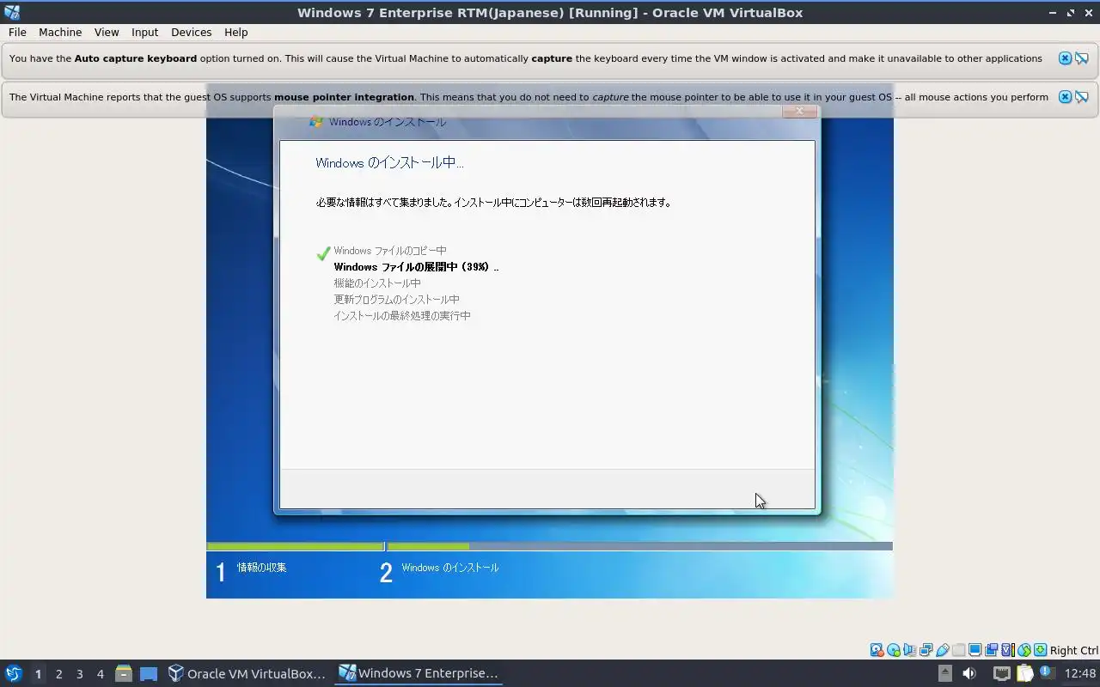Click the '情報の収集' stage label
This screenshot has width=1100, height=687.
coord(262,568)
